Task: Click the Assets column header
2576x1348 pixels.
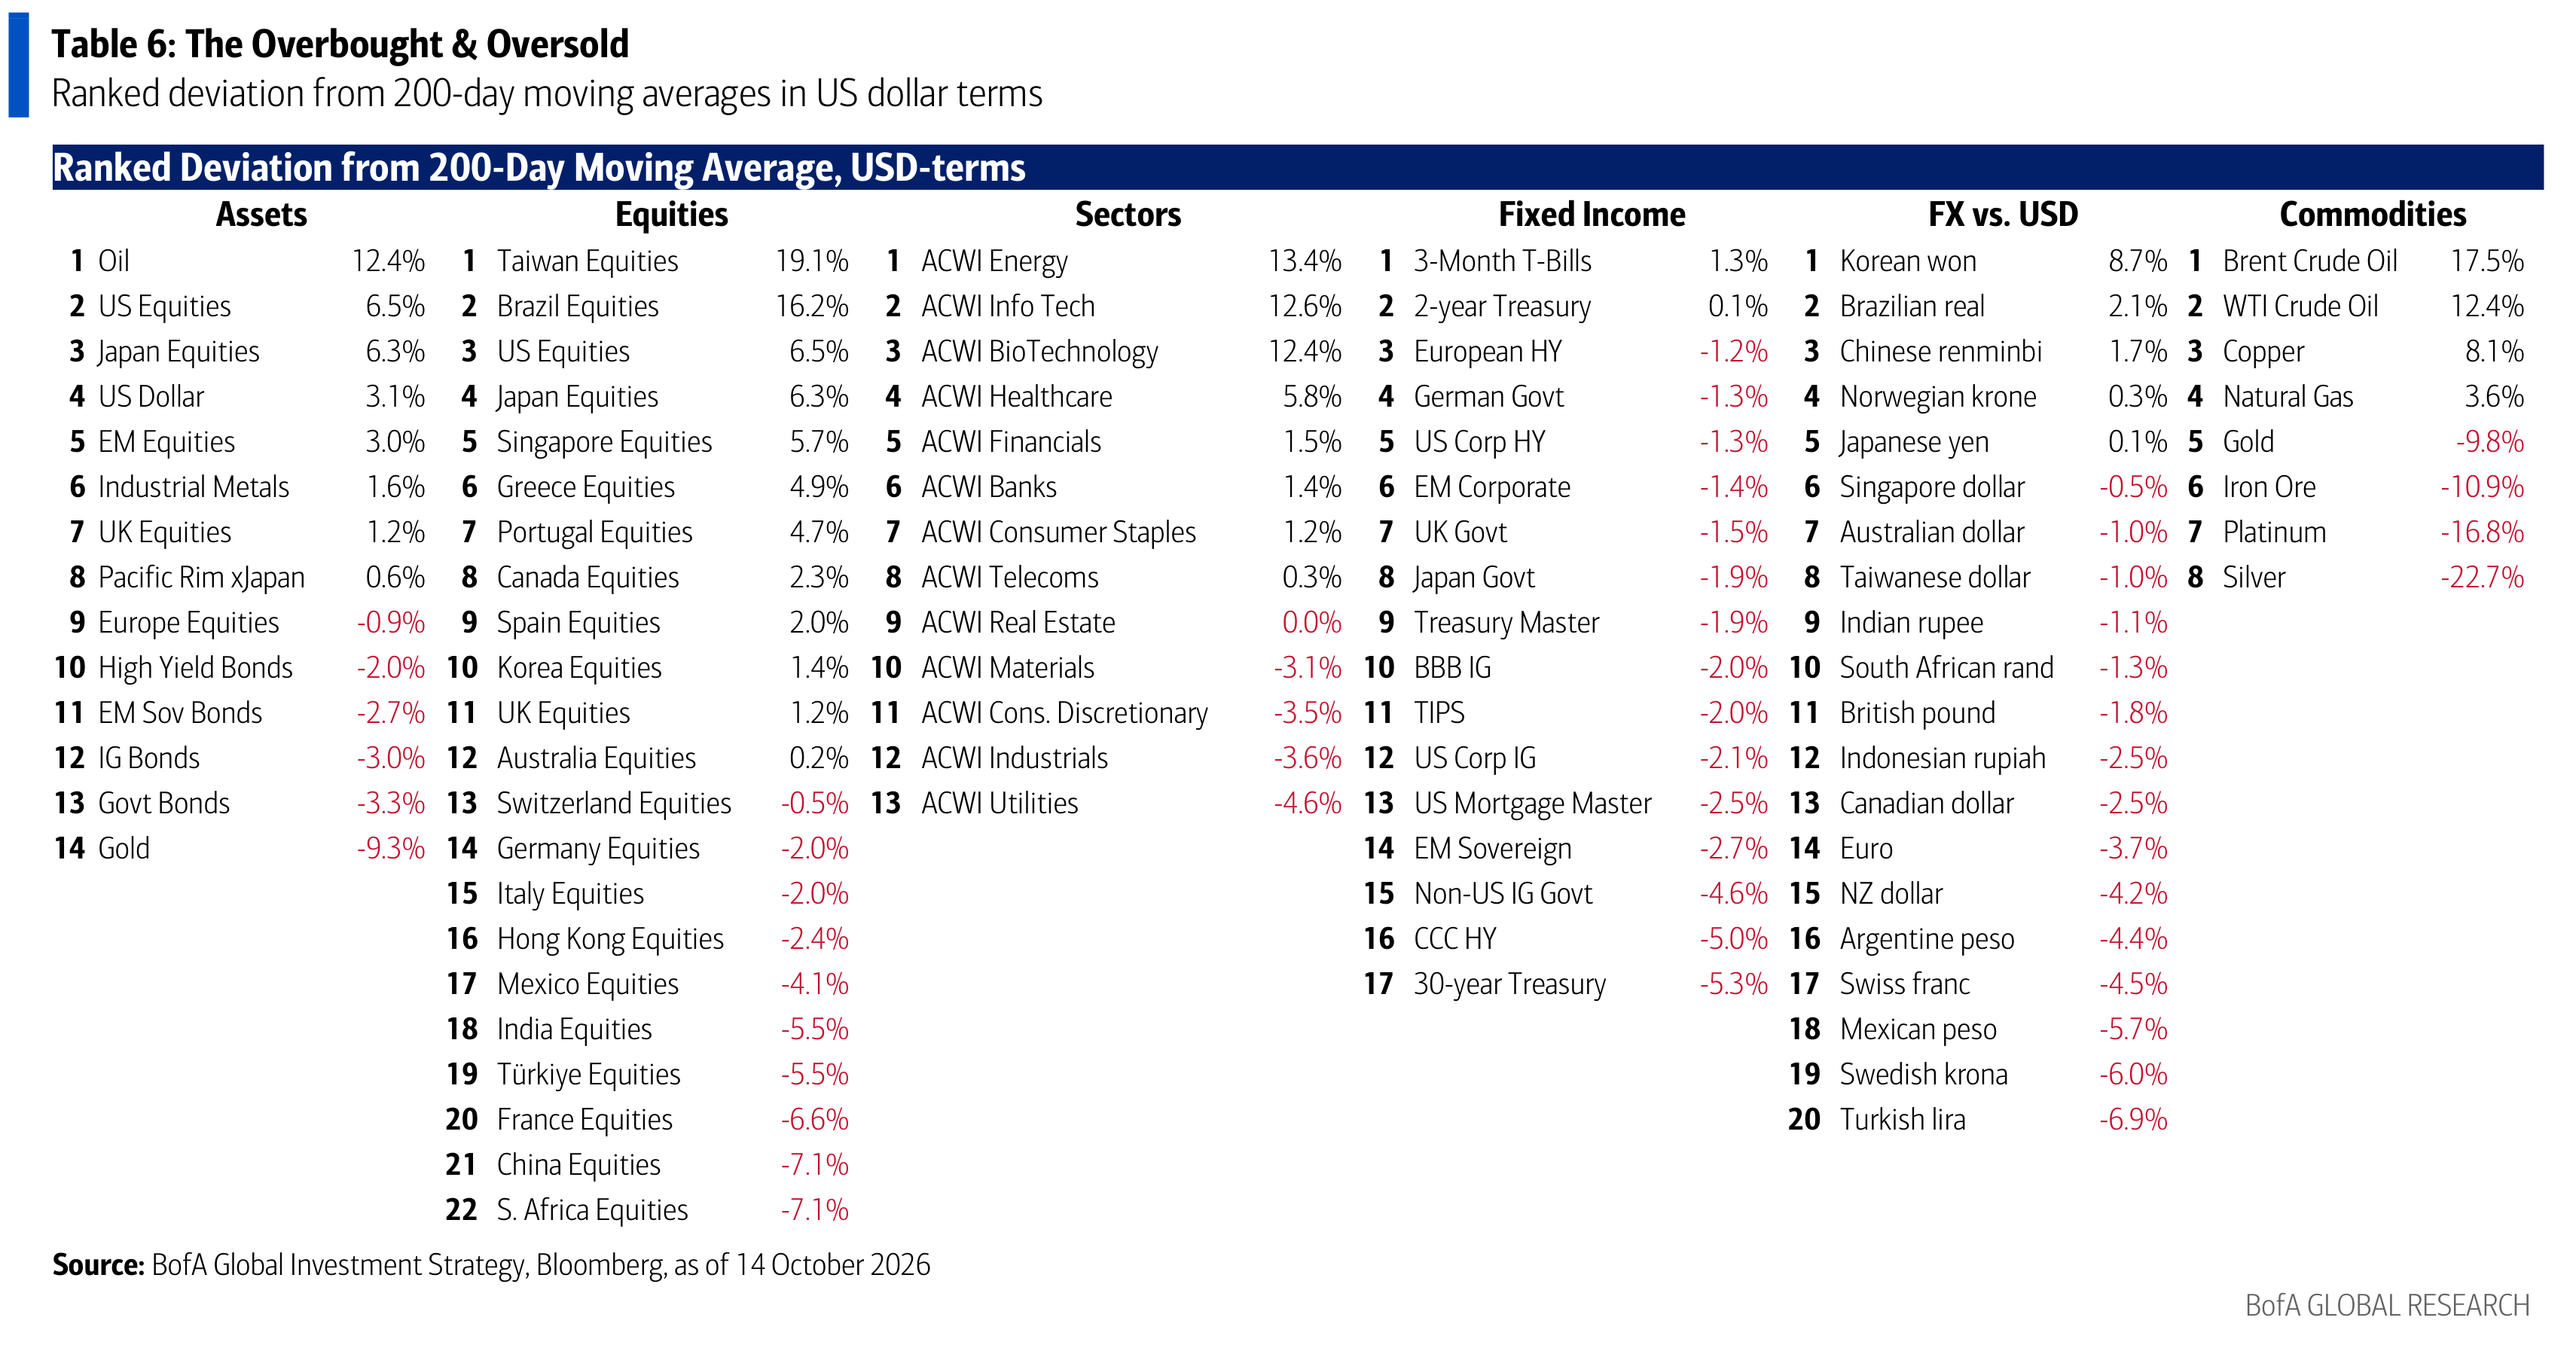Action: pos(261,214)
